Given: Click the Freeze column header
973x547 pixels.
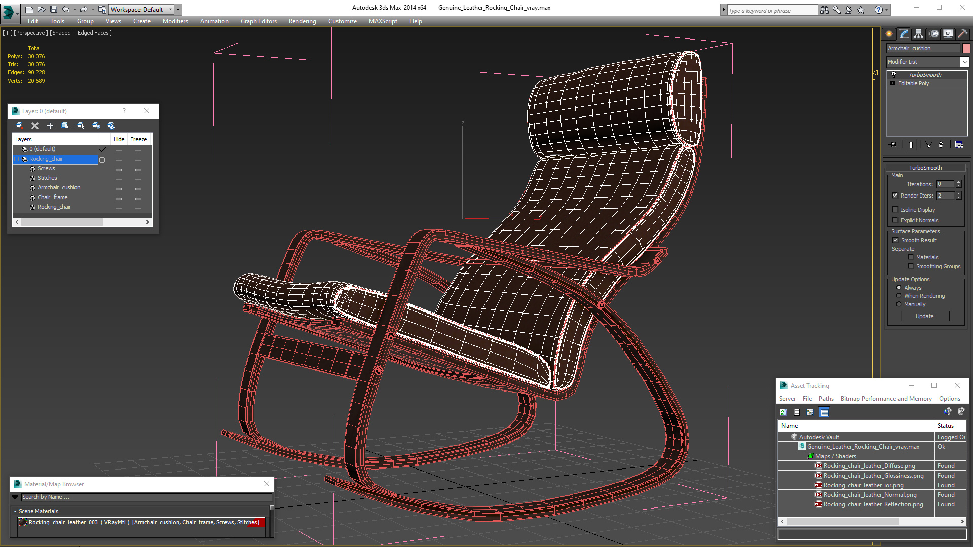Looking at the screenshot, I should tap(139, 139).
